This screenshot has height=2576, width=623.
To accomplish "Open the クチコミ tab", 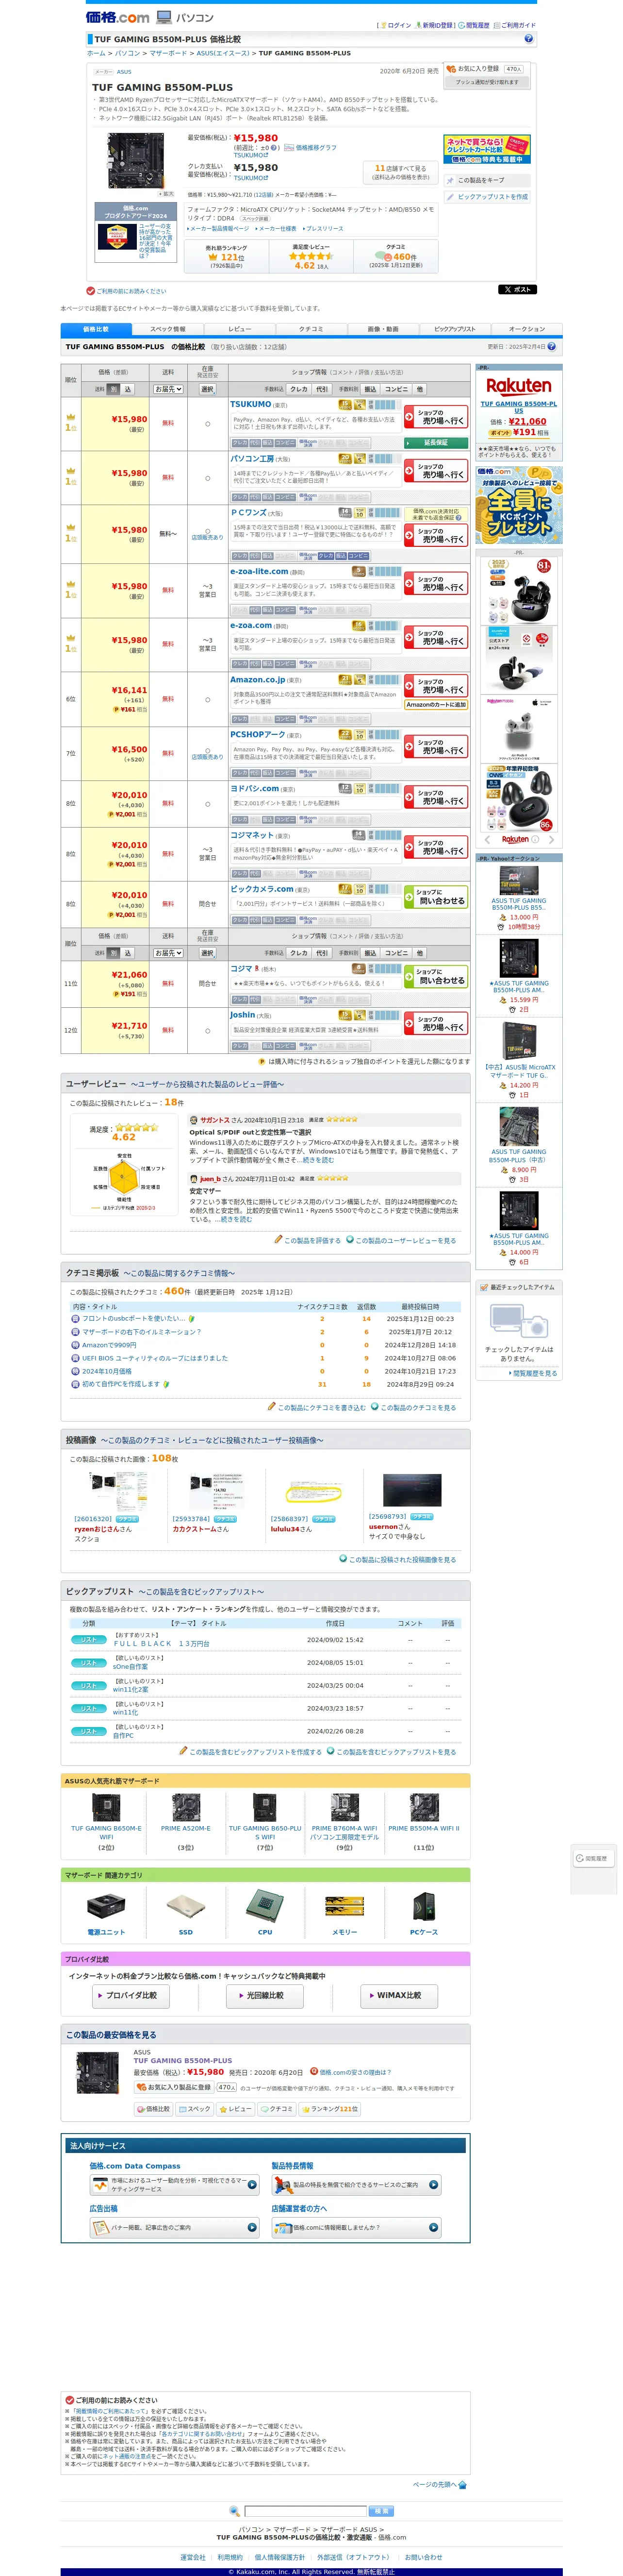I will [311, 329].
